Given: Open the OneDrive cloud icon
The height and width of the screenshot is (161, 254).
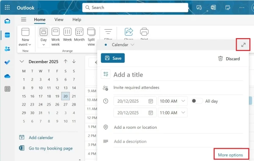Looking at the screenshot, I should point(7,76).
